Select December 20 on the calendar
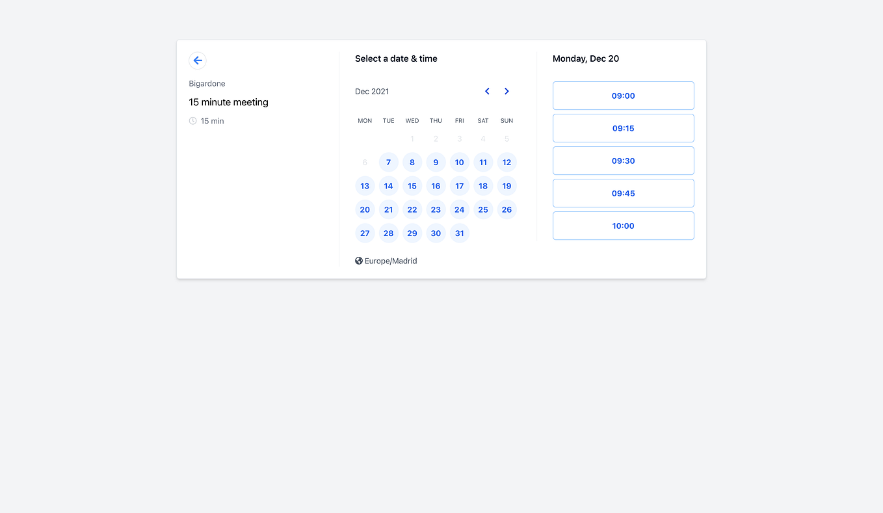The width and height of the screenshot is (883, 513). point(365,209)
